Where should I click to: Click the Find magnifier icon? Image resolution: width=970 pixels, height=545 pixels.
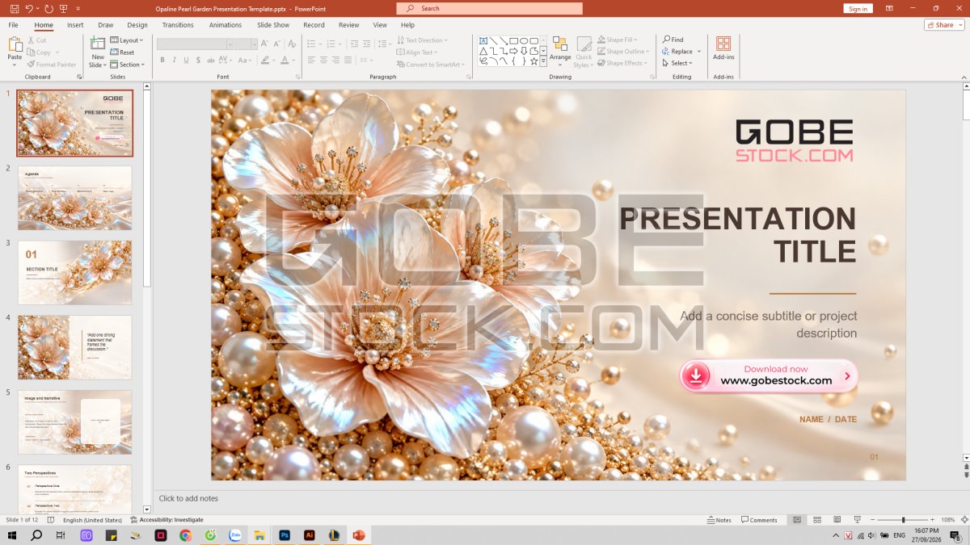coord(666,40)
